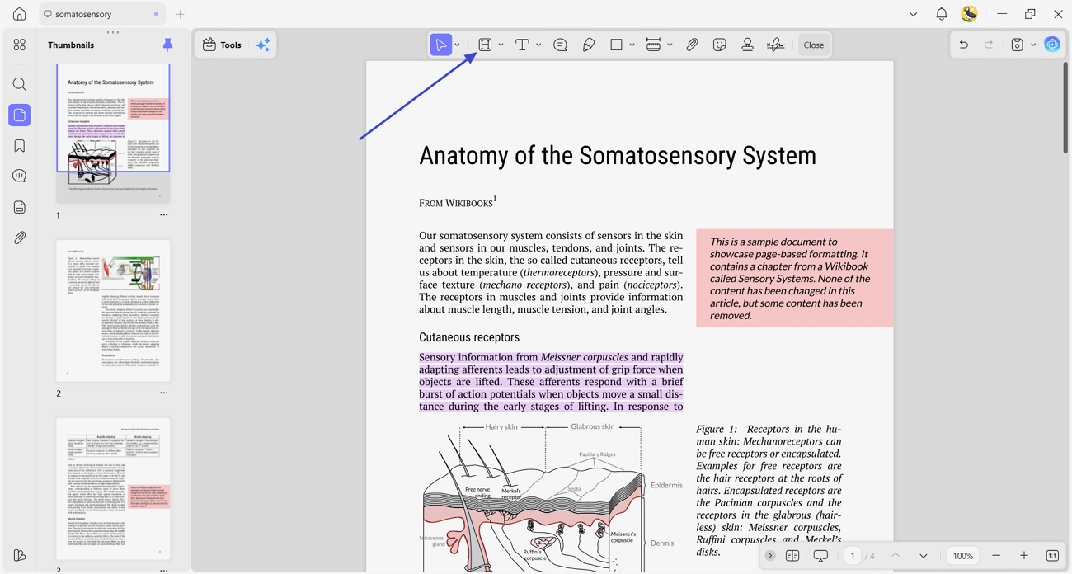Image resolution: width=1072 pixels, height=574 pixels.
Task: Collapse the bottom navigation bar arrow
Action: coord(770,556)
